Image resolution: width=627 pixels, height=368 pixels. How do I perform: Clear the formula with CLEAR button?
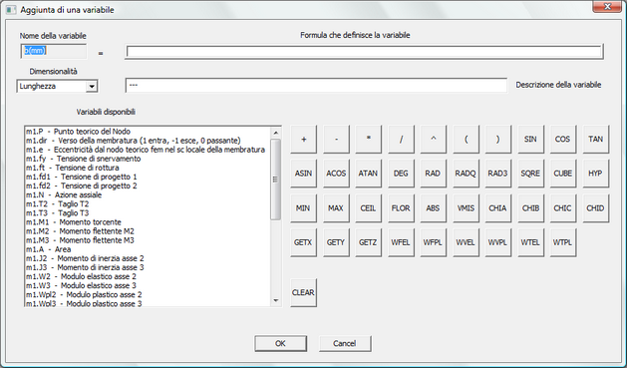(303, 293)
